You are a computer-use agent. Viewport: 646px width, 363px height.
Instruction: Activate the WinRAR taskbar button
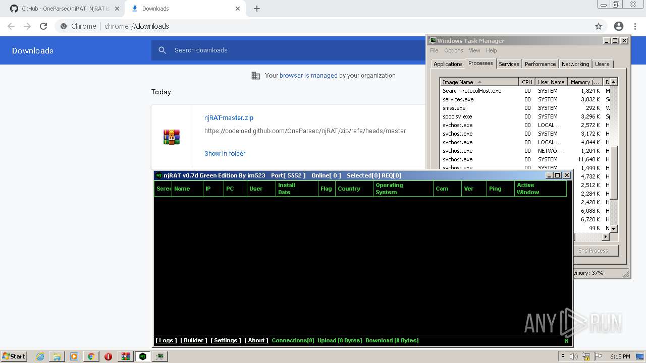(125, 356)
